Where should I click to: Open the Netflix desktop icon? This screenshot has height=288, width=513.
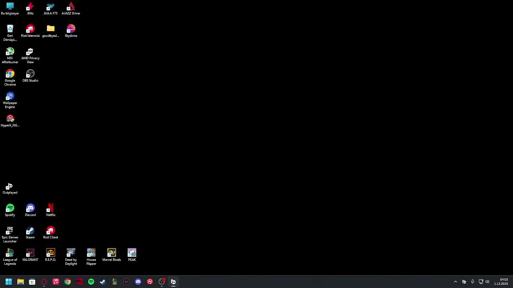(50, 210)
